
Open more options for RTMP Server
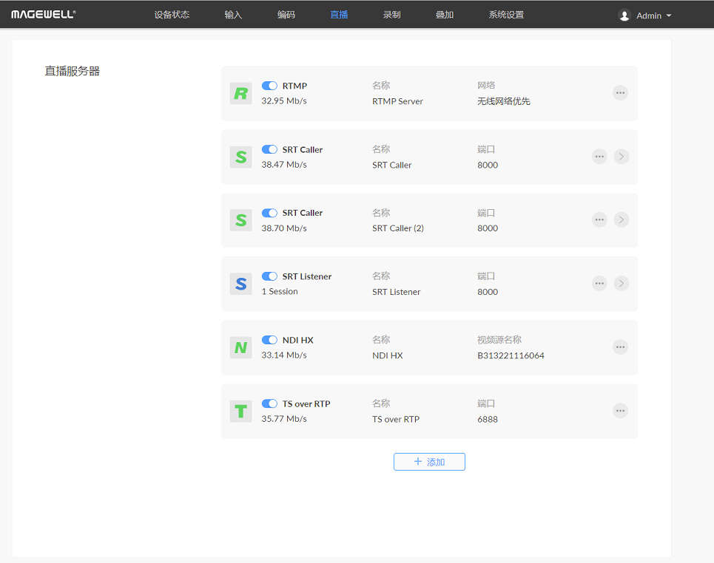tap(620, 92)
